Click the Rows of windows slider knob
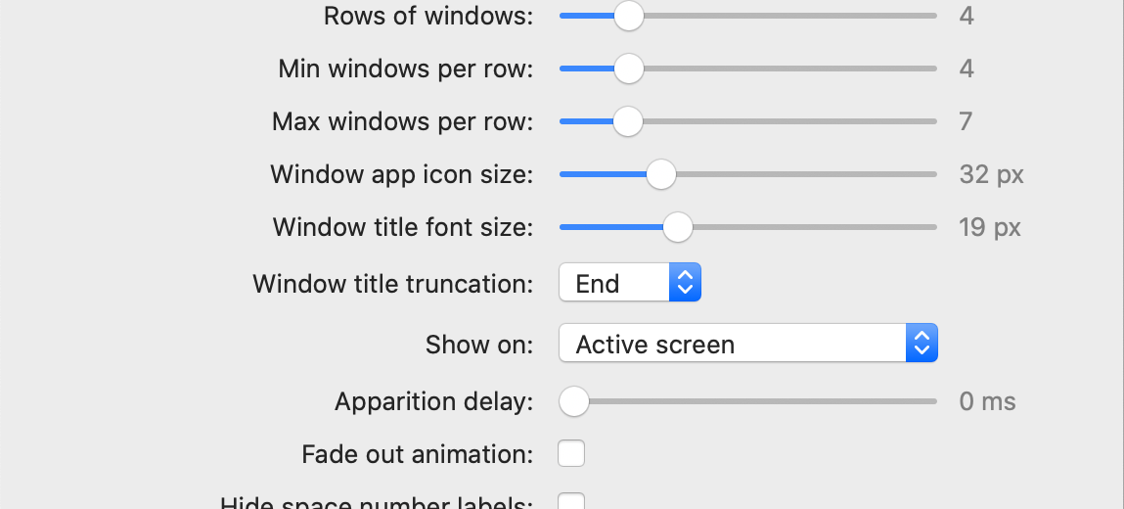Screen dimensions: 1124x509 628,17
